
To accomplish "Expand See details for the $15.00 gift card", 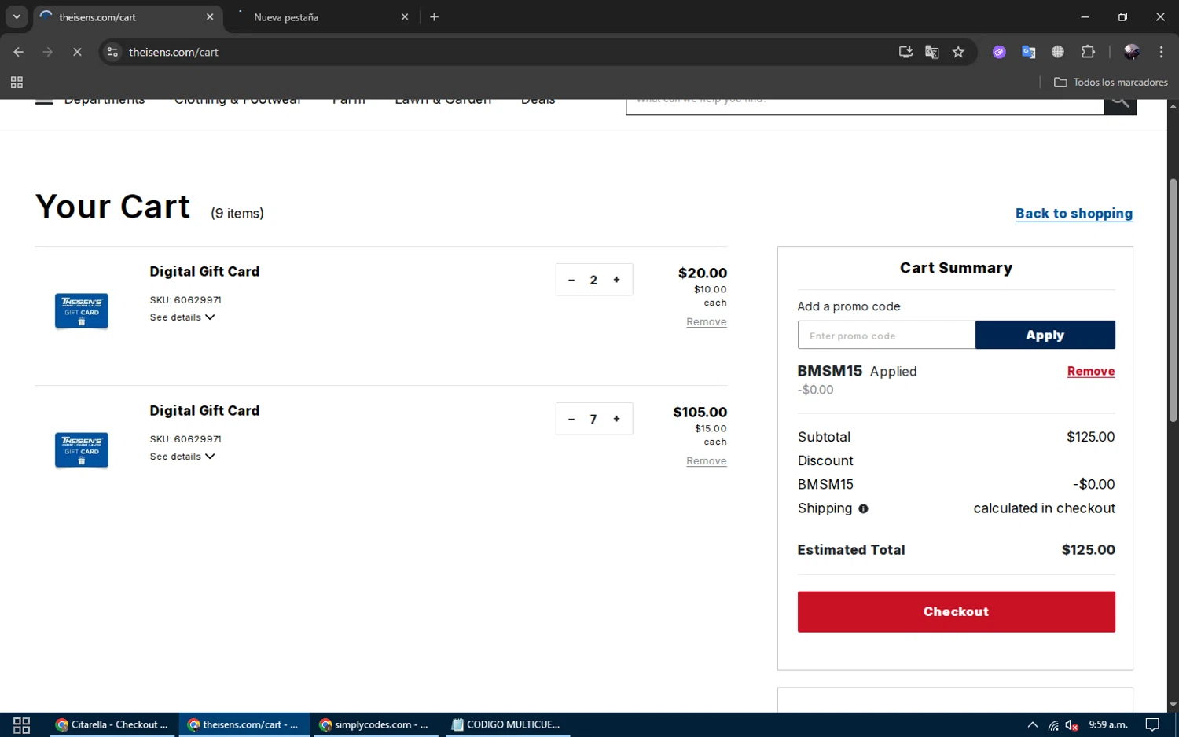I will (182, 456).
